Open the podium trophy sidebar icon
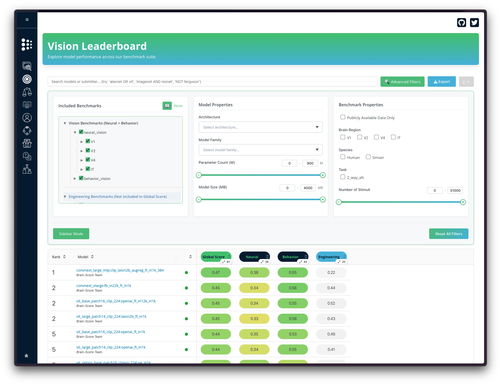 [27, 169]
